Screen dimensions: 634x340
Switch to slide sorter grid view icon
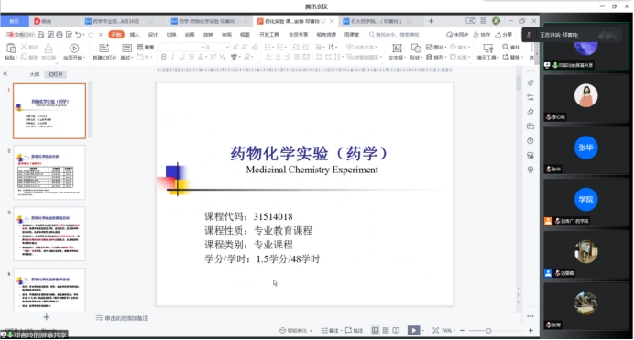point(386,330)
